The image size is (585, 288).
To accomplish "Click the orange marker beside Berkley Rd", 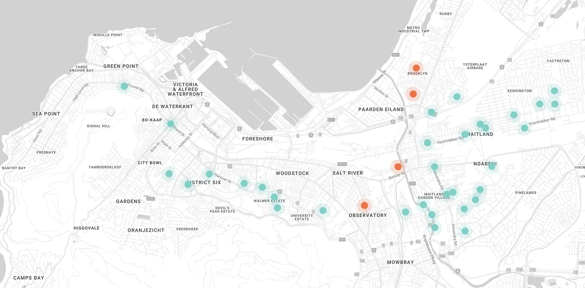I will coord(398,167).
